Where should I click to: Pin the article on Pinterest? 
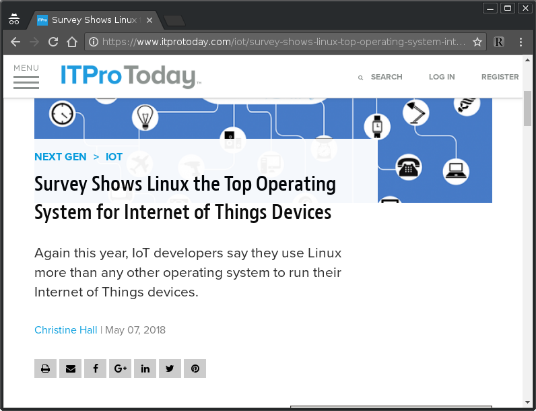click(195, 369)
